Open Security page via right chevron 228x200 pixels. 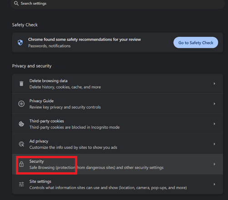click(x=214, y=164)
